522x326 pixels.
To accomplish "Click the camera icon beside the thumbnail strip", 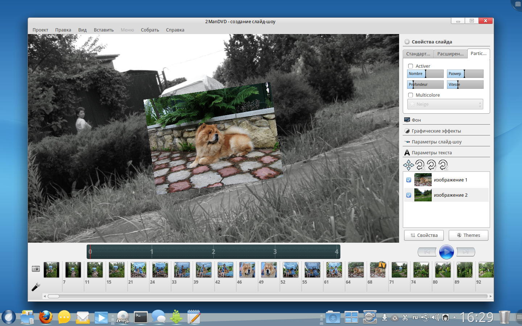I will tap(36, 269).
